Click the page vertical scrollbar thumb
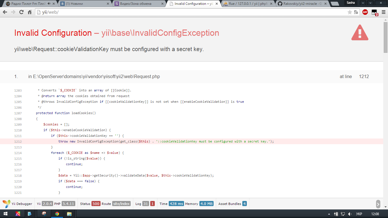 click(x=385, y=37)
